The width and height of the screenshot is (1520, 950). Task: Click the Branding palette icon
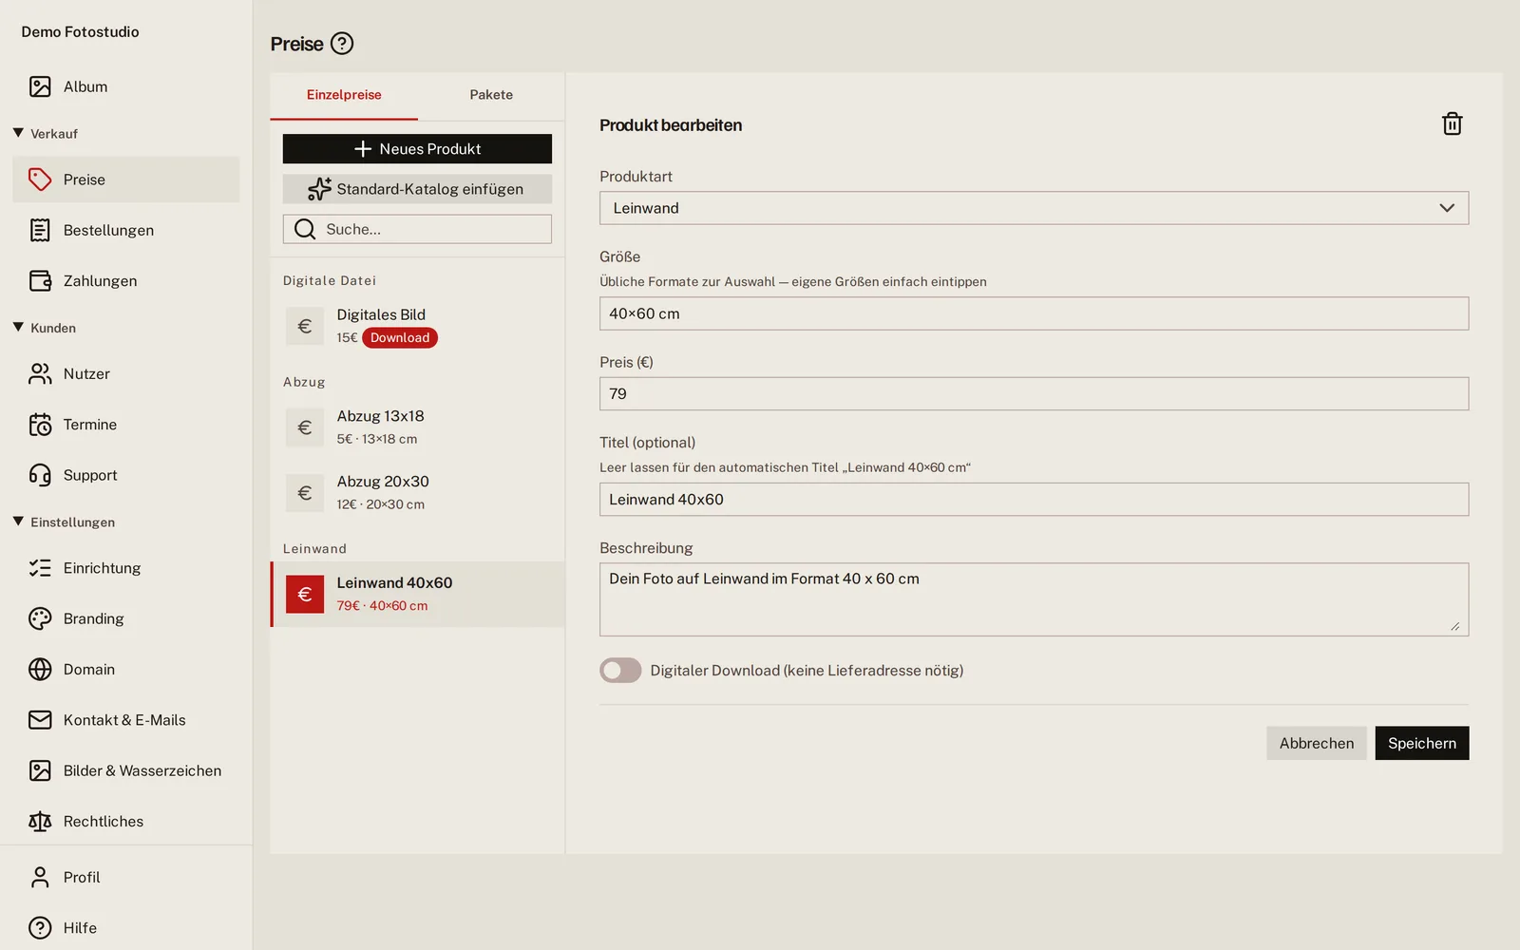40,618
